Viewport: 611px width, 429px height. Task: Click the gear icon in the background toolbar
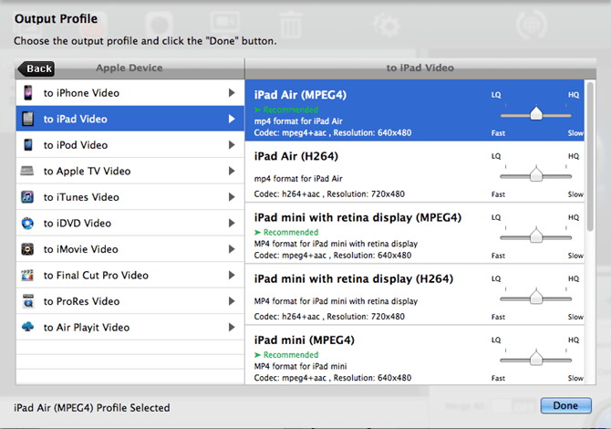point(386,26)
